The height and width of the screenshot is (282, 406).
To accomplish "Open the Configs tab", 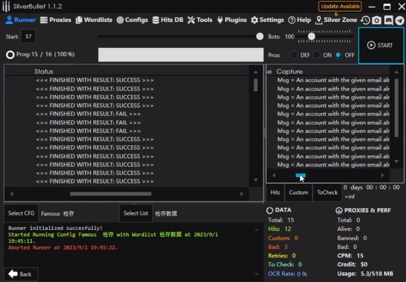I will click(132, 20).
